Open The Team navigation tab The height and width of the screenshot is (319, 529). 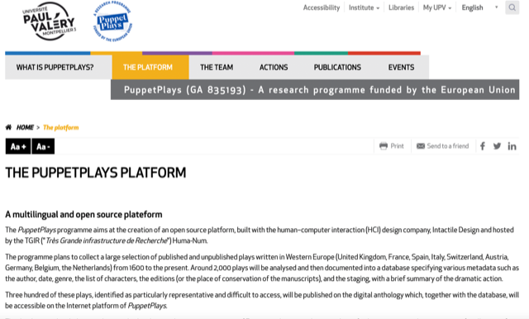[x=217, y=68]
